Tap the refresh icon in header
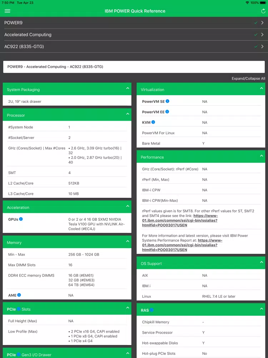This screenshot has width=268, height=358. pyautogui.click(x=263, y=11)
